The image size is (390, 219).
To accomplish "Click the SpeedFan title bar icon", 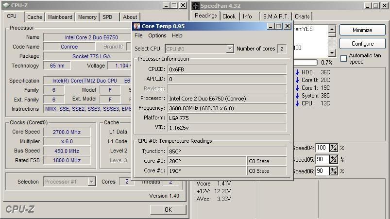I will pos(196,6).
